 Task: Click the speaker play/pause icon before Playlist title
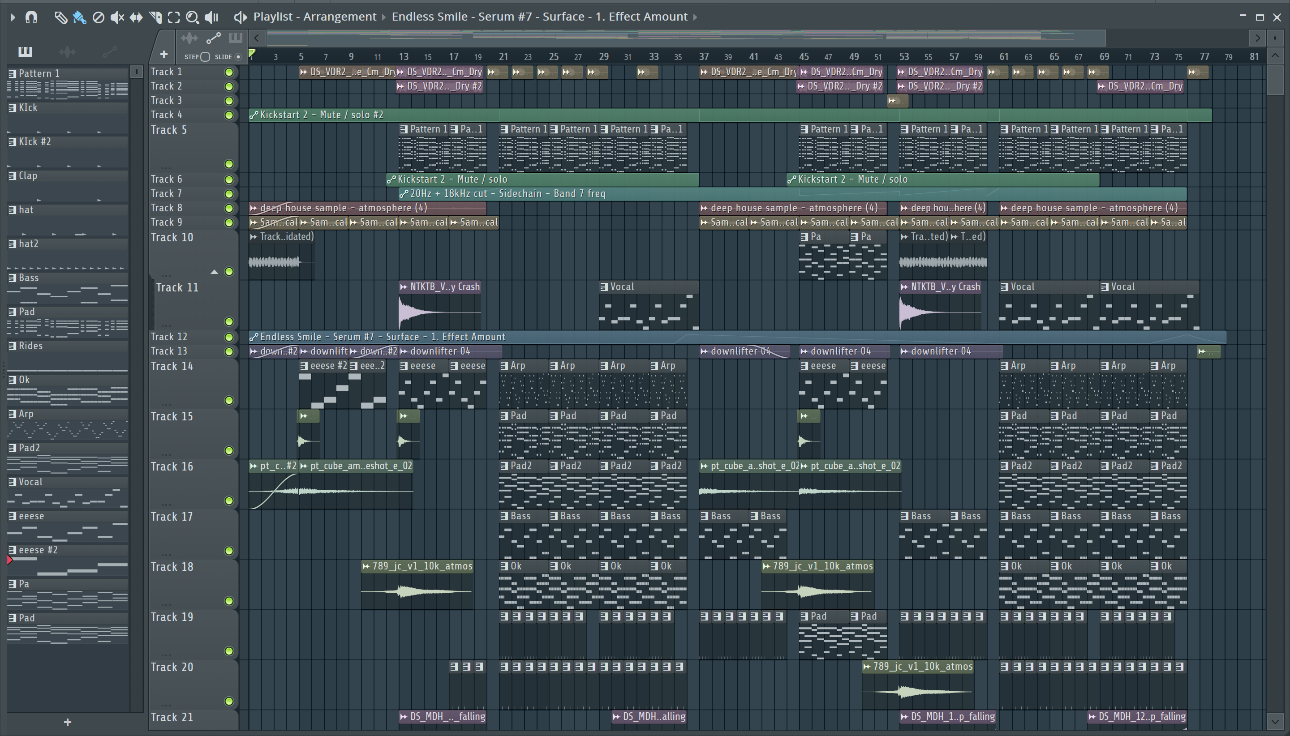click(x=240, y=17)
